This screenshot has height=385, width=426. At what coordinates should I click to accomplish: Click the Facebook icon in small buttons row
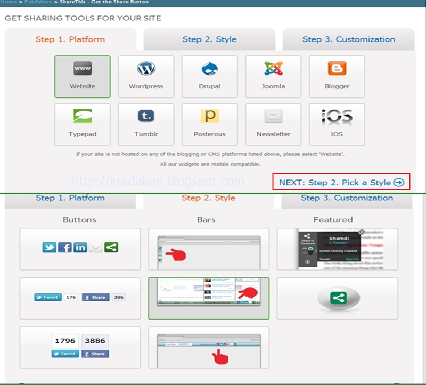tap(65, 247)
